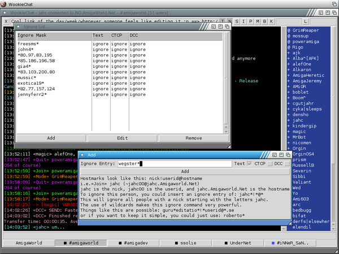Enable the DCC ignore checkbox
339x254 pixels.
[287, 164]
